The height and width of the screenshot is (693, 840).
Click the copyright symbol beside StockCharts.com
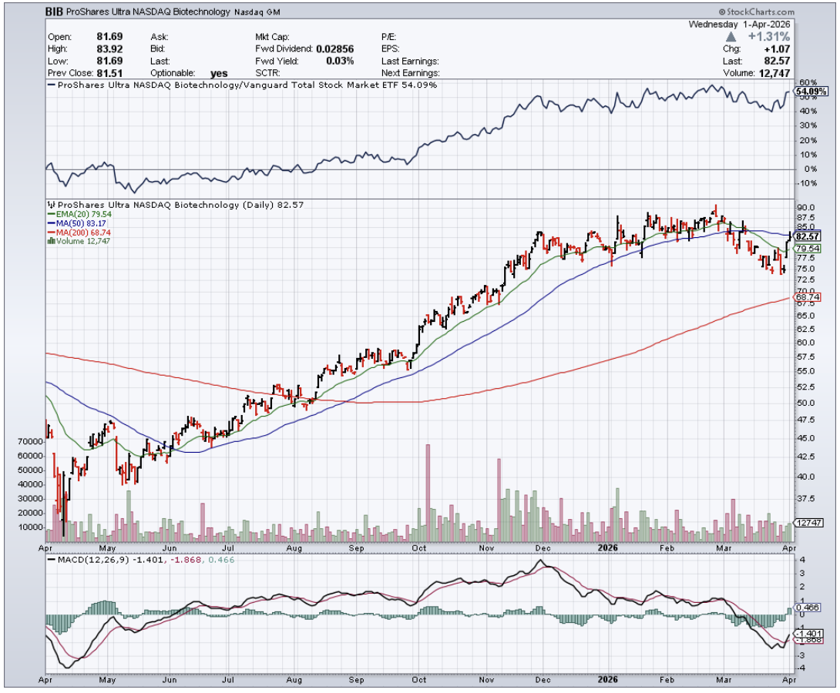[722, 12]
